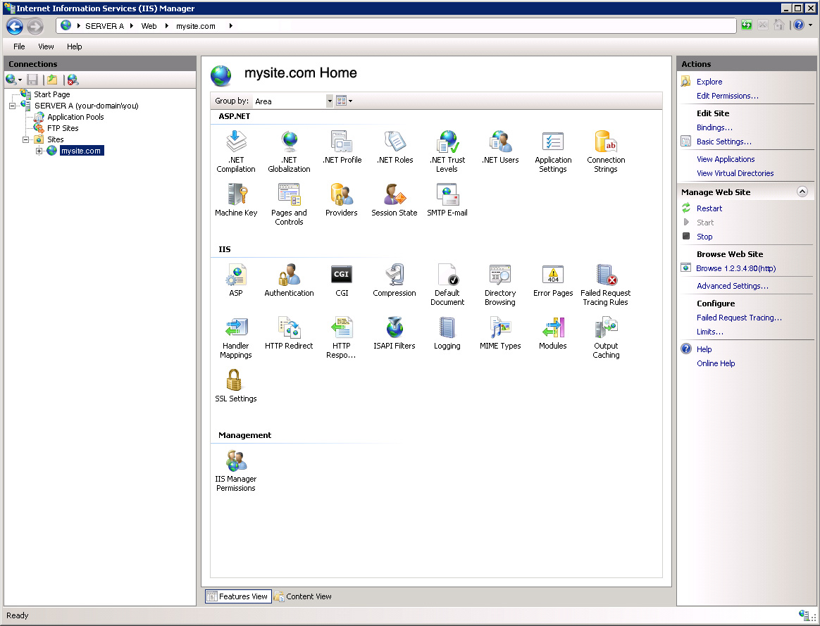Image resolution: width=820 pixels, height=626 pixels.
Task: Click the Delete Connection icon in Connections toolbar
Action: 73,80
